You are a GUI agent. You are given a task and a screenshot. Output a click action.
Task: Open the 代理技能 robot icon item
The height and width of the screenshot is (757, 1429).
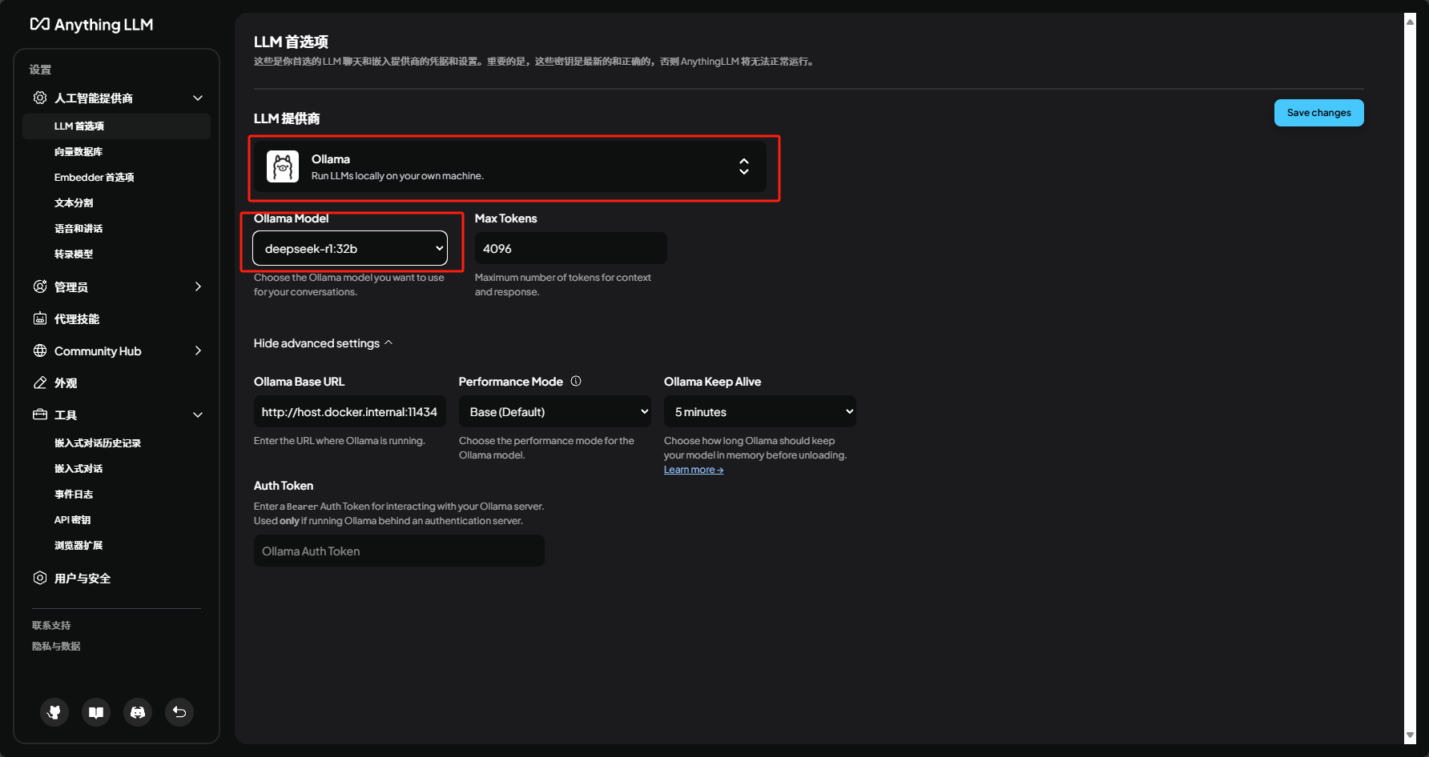tap(77, 318)
